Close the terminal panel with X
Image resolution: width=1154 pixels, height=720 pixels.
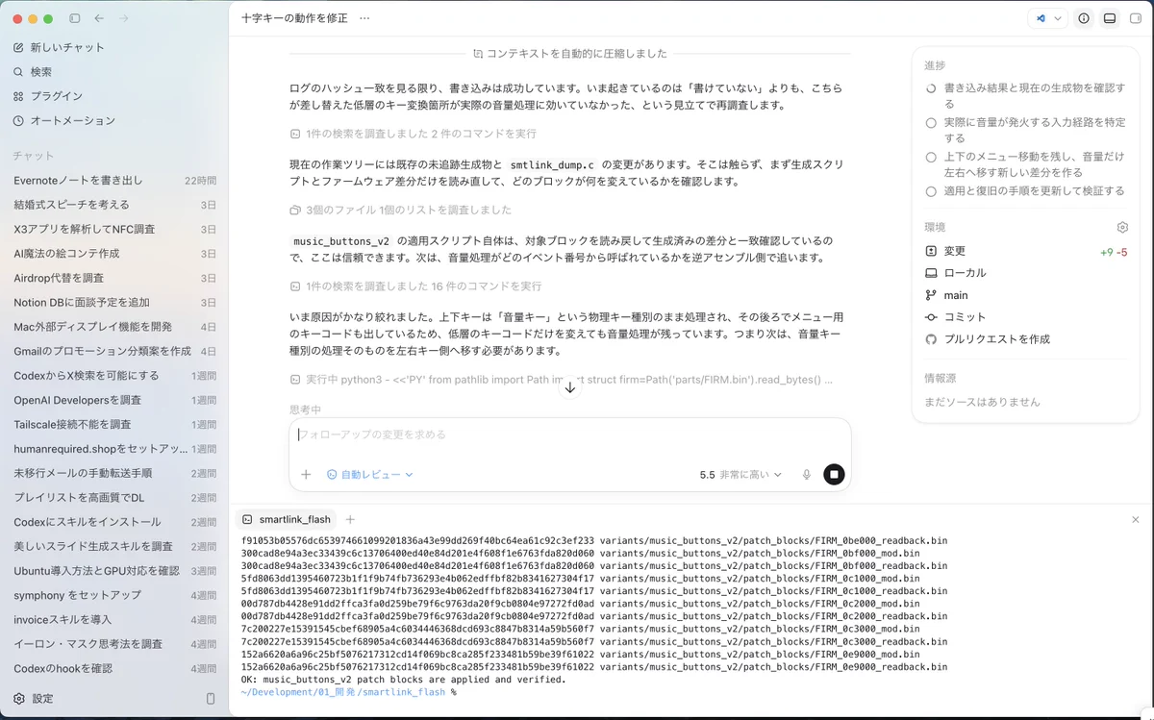pyautogui.click(x=1136, y=519)
